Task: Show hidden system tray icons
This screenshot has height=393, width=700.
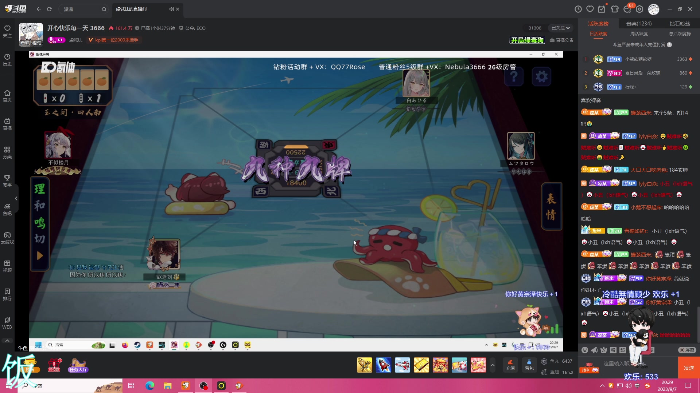Action: tap(602, 386)
